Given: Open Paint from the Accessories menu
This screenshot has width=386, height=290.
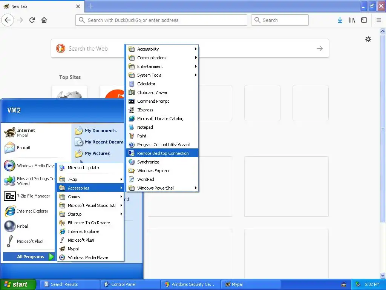Looking at the screenshot, I should (162, 136).
